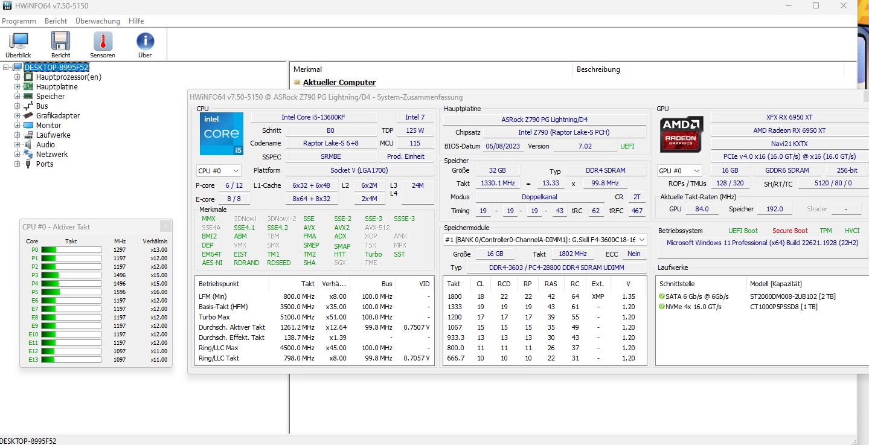Click the AMD Radeon Graphics logo
This screenshot has height=445, width=869.
tap(681, 133)
